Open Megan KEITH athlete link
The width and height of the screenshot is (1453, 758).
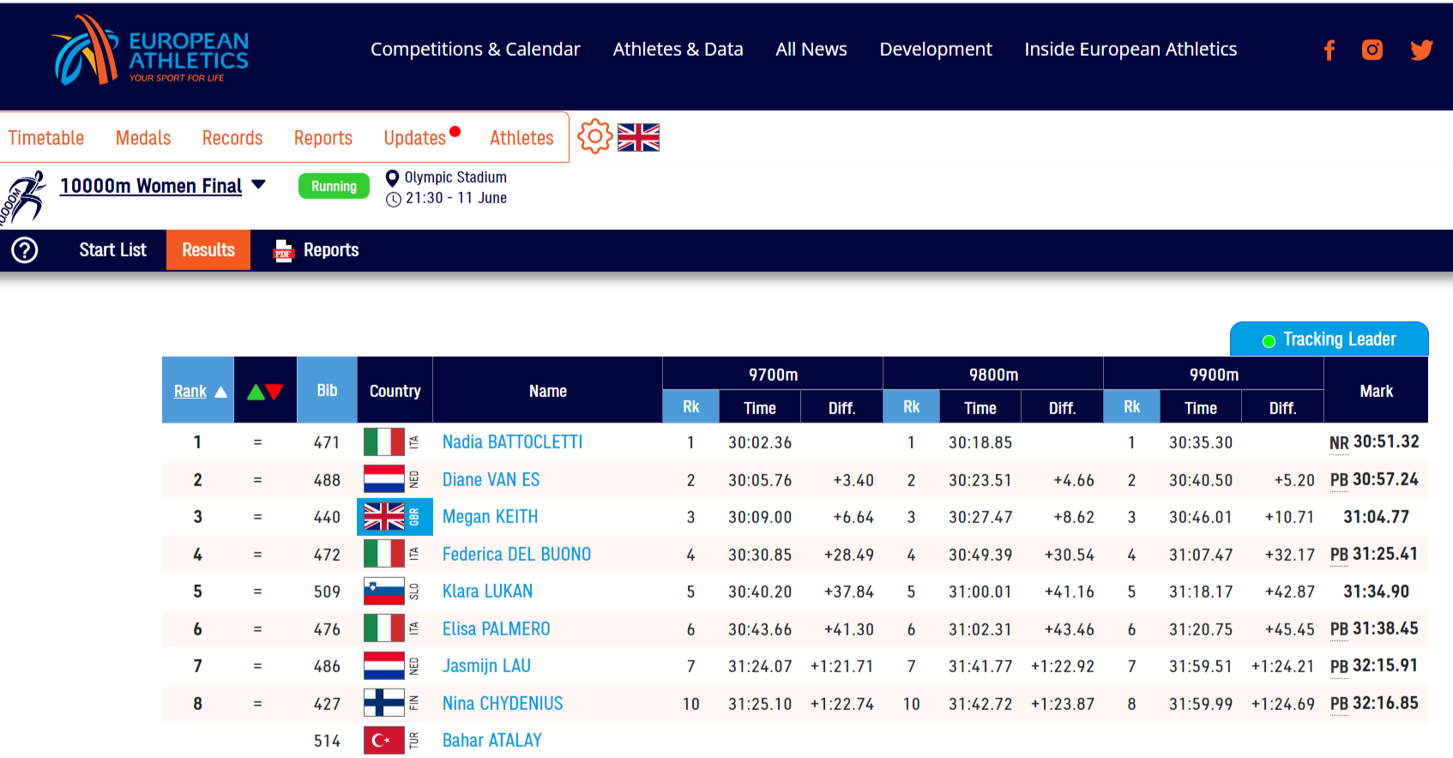point(490,517)
